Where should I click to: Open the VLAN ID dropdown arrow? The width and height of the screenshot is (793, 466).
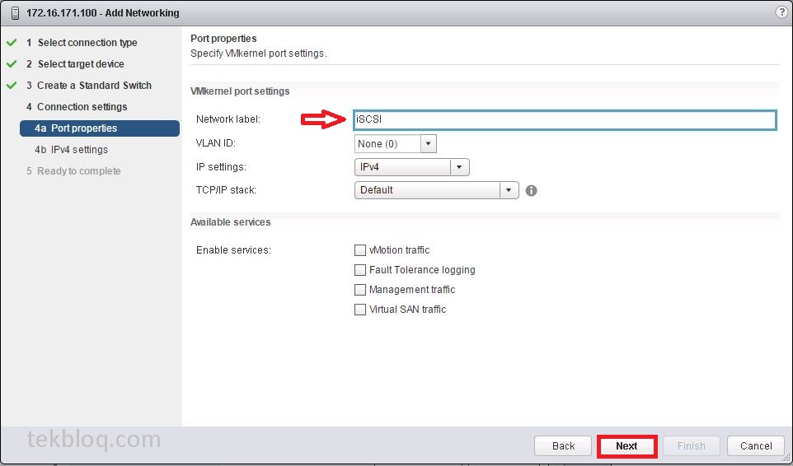429,144
